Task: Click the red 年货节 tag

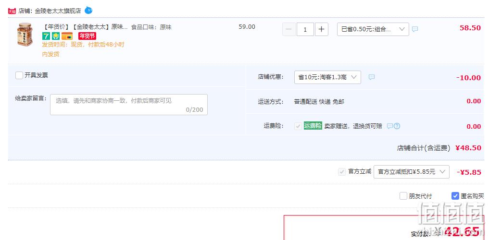Action: (87, 36)
